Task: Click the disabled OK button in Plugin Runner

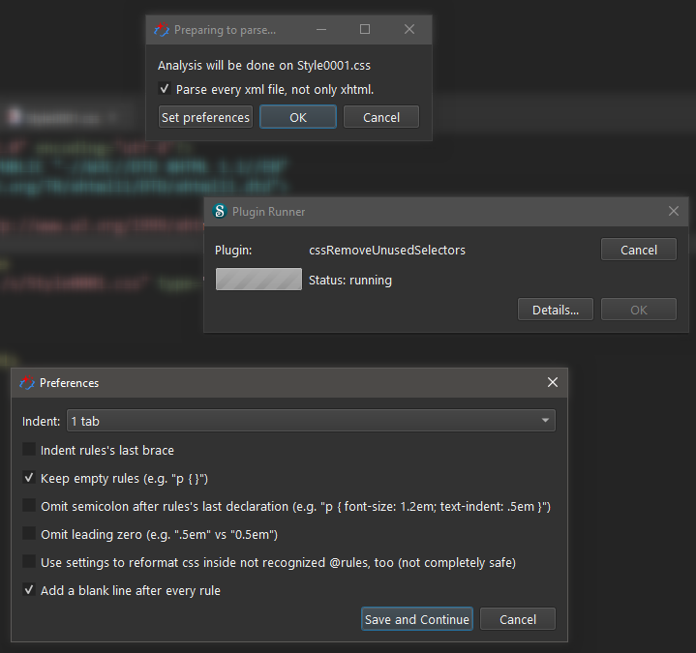Action: pyautogui.click(x=639, y=310)
